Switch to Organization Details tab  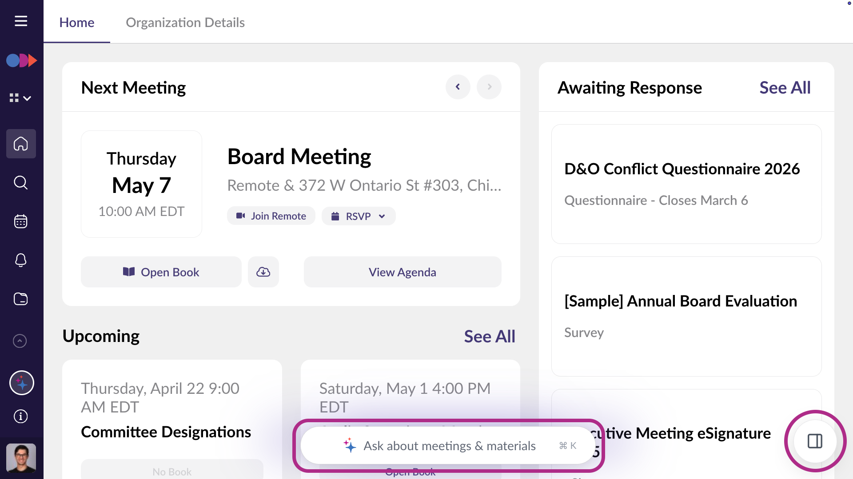tap(185, 22)
